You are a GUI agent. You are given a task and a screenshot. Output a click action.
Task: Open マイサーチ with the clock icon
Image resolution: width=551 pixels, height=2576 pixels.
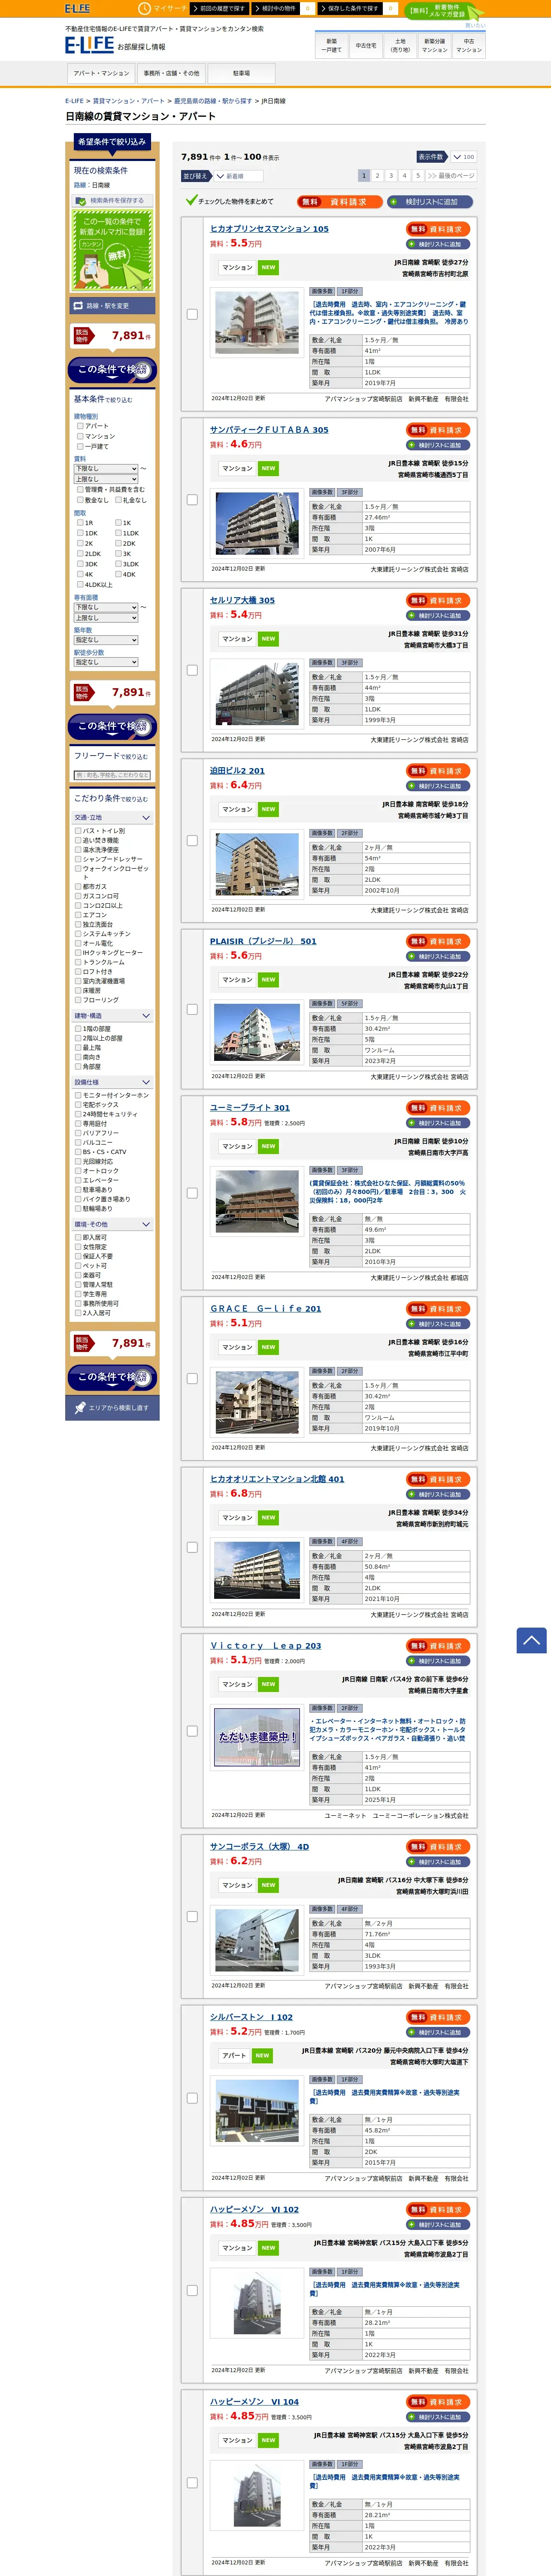tap(163, 8)
